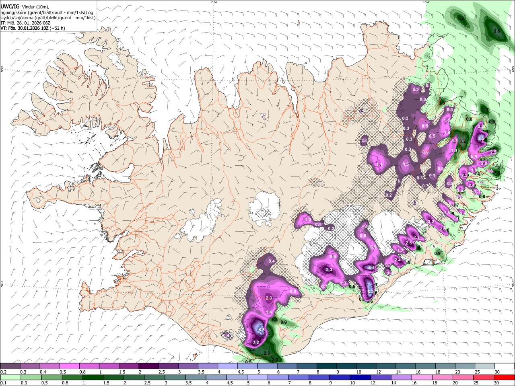Pick the dark teal 8 swatch in snow legend
The image size is (515, 386).
point(327,366)
